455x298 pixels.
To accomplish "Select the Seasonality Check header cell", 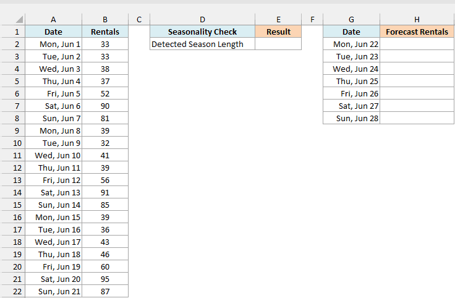I will click(202, 32).
